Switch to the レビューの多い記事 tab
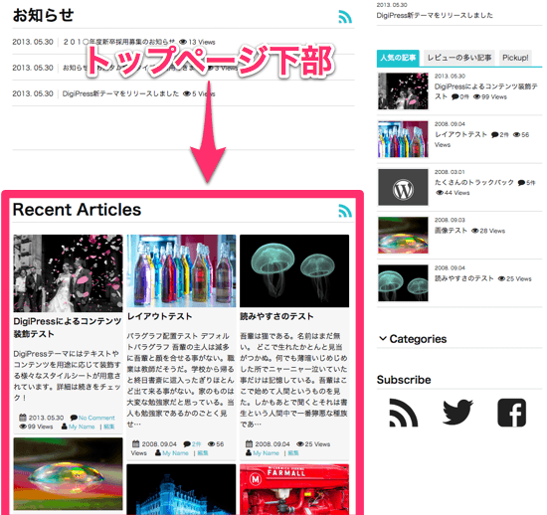Screen dimensions: 547x515 459,58
